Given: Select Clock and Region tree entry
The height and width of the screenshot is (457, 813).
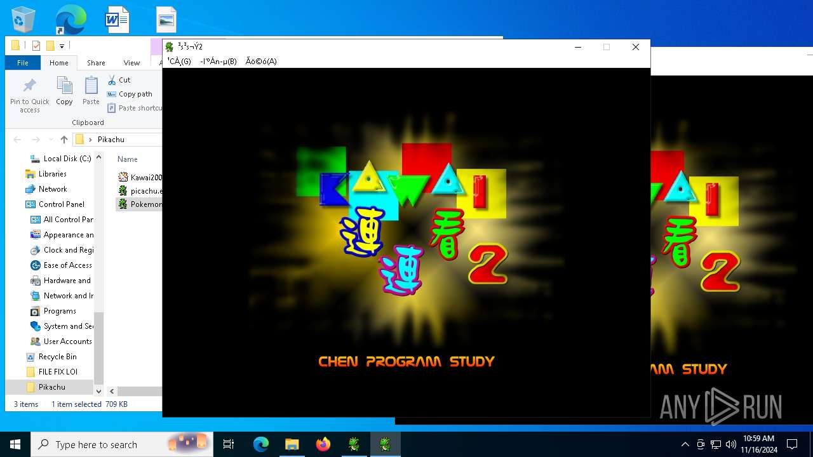Looking at the screenshot, I should click(x=62, y=250).
